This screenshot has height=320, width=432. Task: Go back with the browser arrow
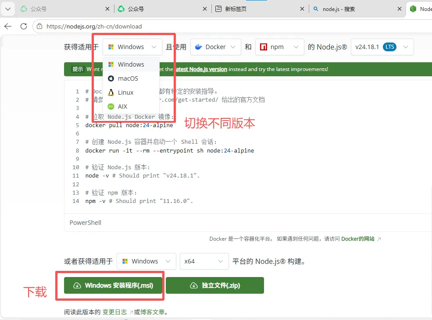click(x=8, y=26)
